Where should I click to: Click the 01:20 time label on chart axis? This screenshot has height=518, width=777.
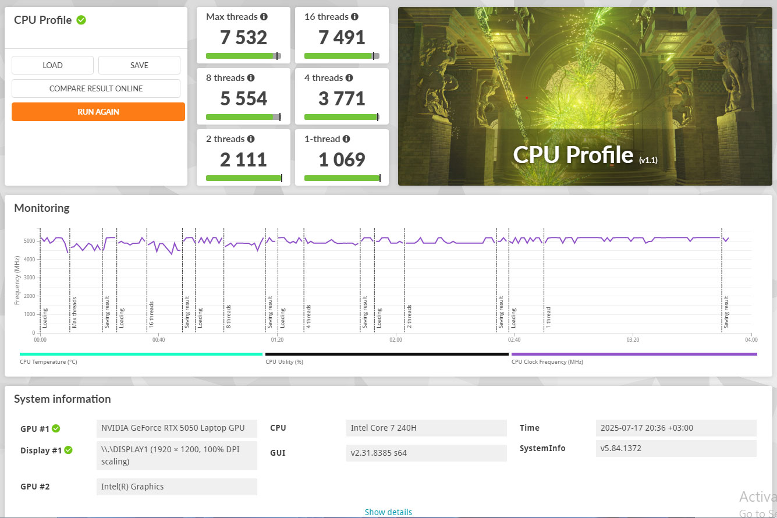[277, 339]
